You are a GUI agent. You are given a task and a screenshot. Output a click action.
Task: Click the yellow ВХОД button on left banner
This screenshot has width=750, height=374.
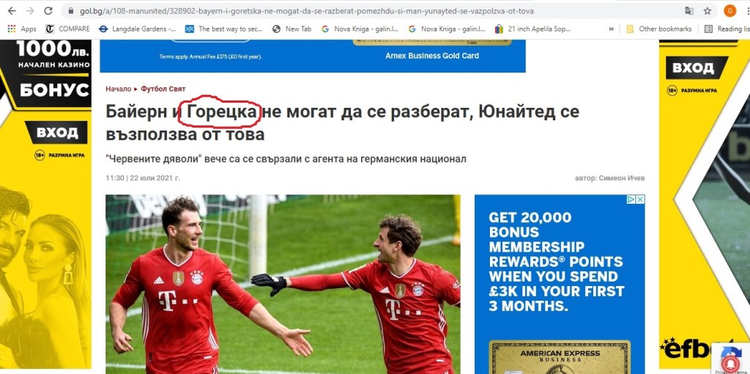56,132
